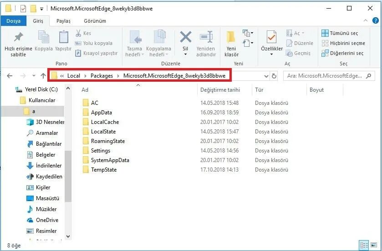Open the easy access dropdown in Yeni group

pyautogui.click(x=248, y=43)
